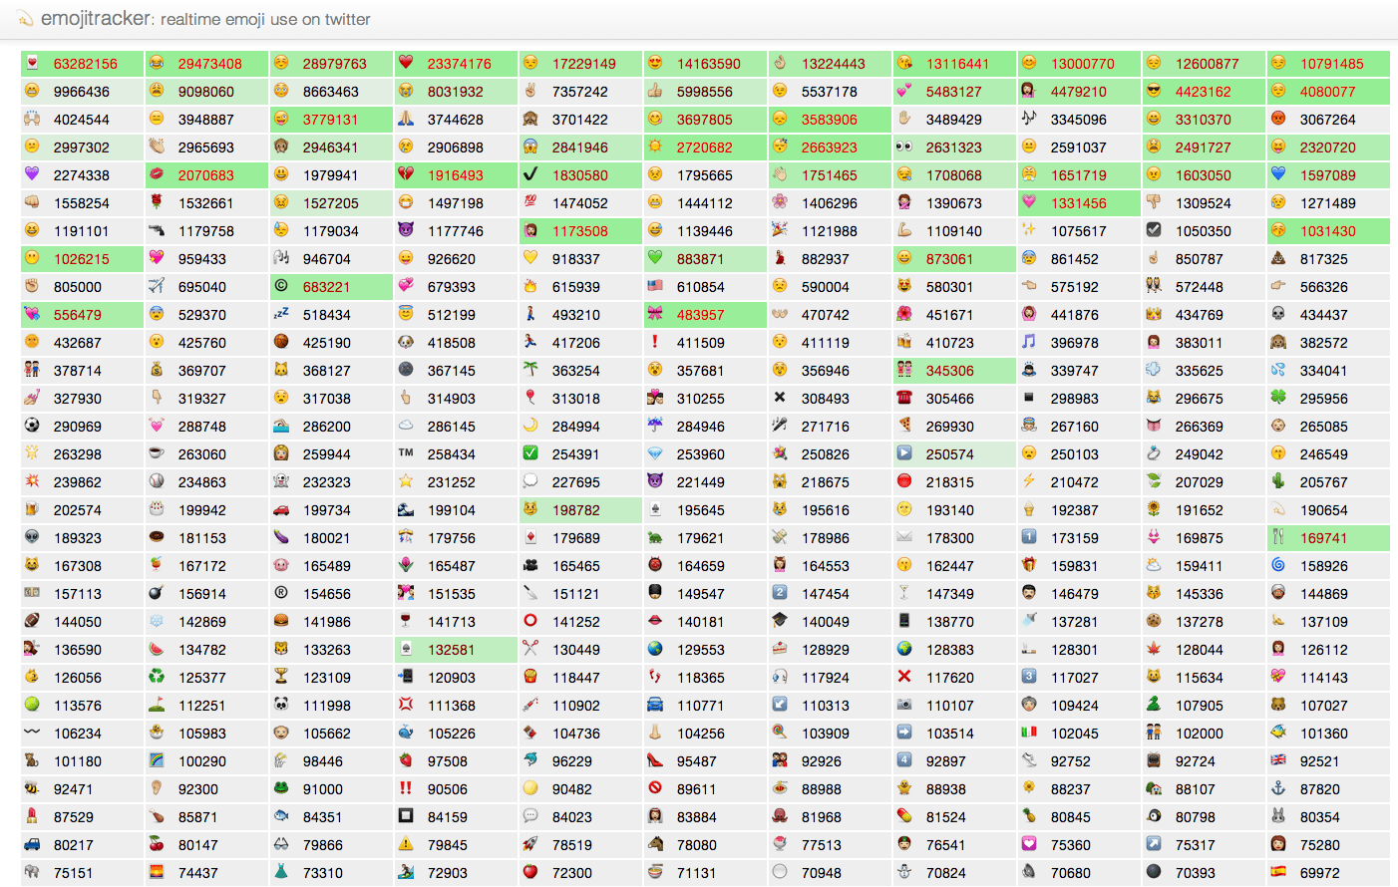Click the blue heart emoji
Screen dimensions: 1398x887
tap(1279, 175)
